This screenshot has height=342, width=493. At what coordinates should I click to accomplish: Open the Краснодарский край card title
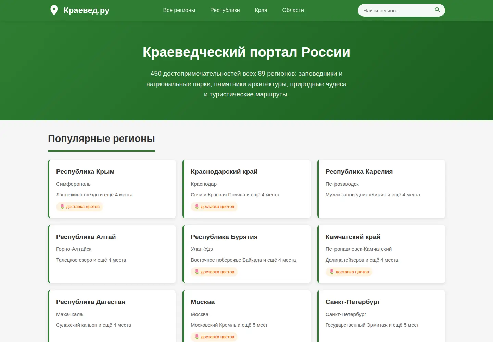point(224,172)
